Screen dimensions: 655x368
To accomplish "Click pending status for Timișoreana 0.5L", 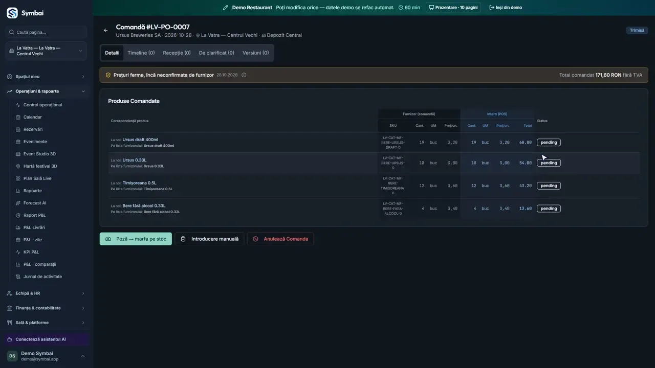I will pyautogui.click(x=549, y=186).
